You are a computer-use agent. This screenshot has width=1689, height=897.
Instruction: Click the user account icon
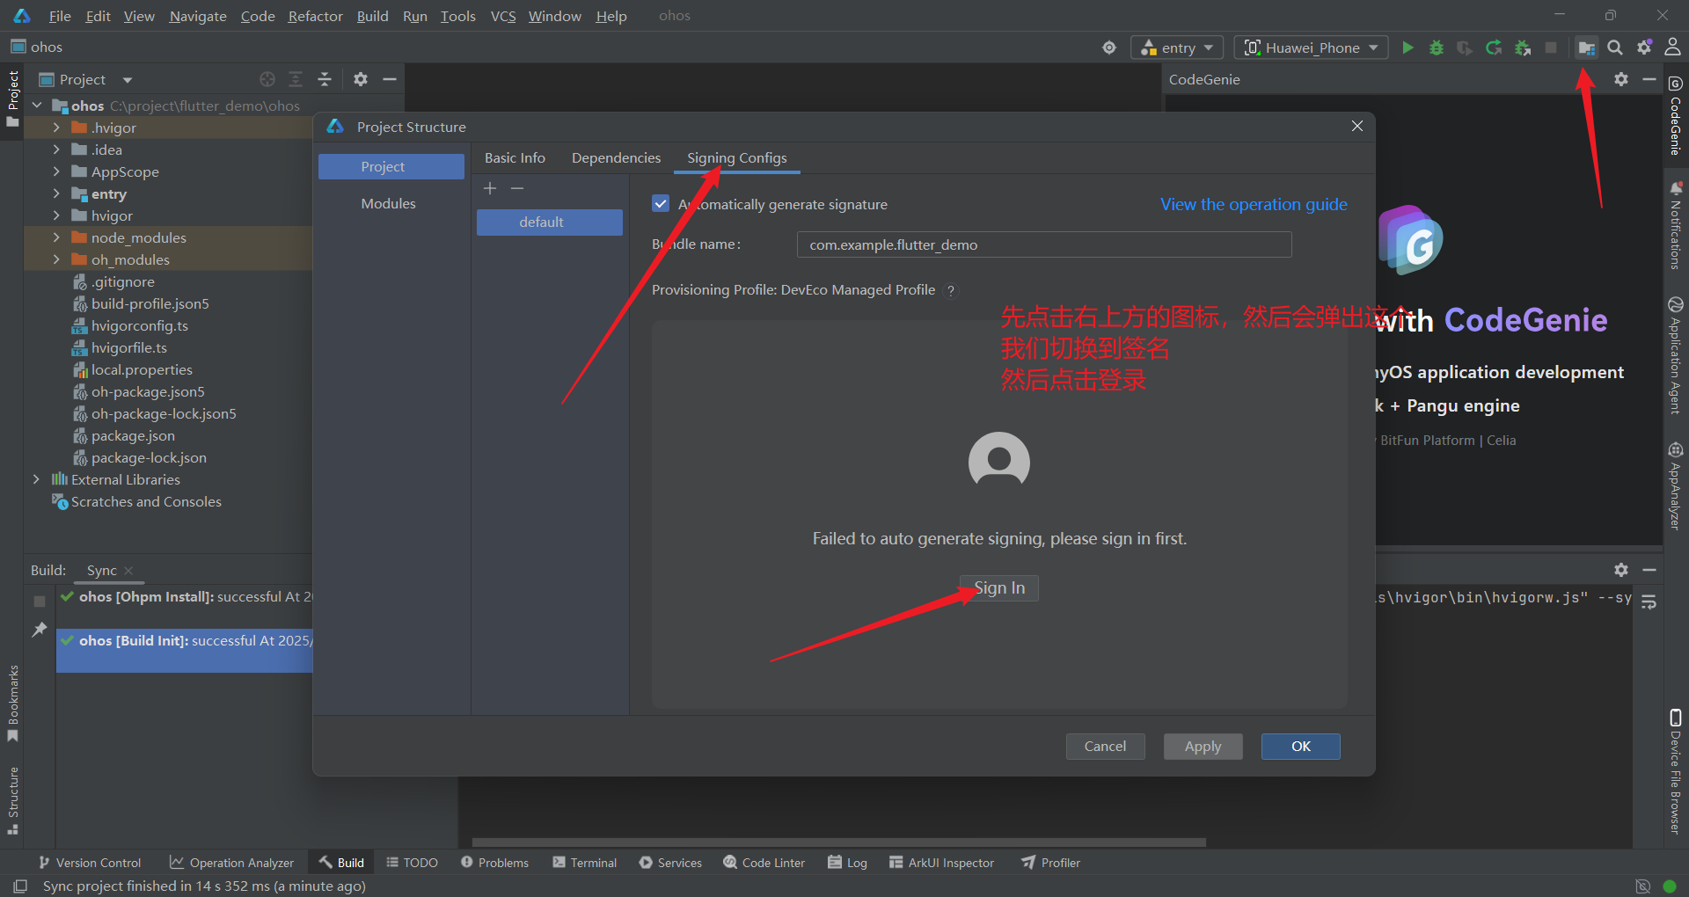pos(1672,47)
